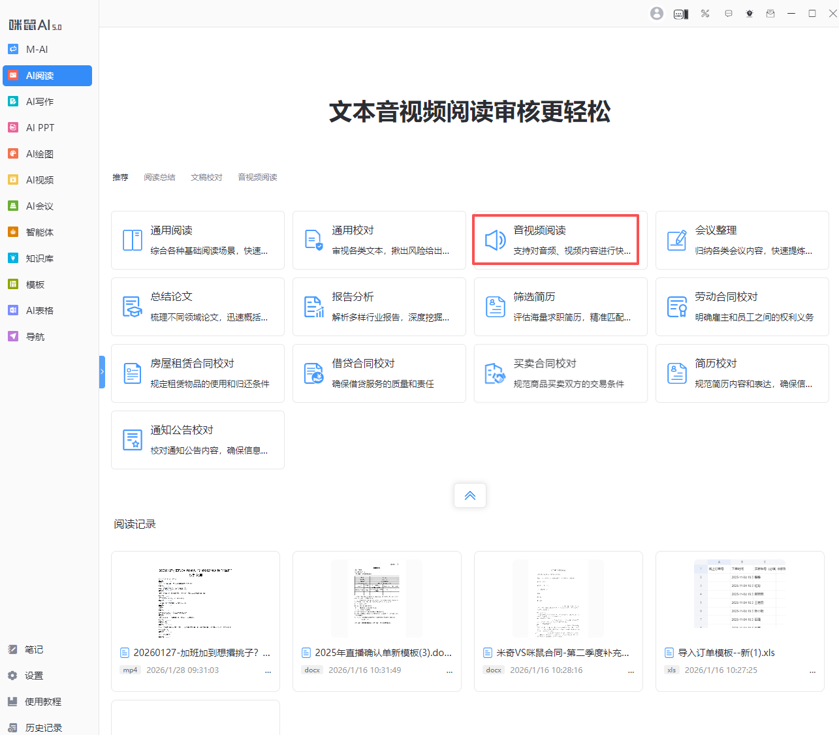839x735 pixels.
Task: Expand the sidebar using blue edge handle
Action: [x=102, y=371]
